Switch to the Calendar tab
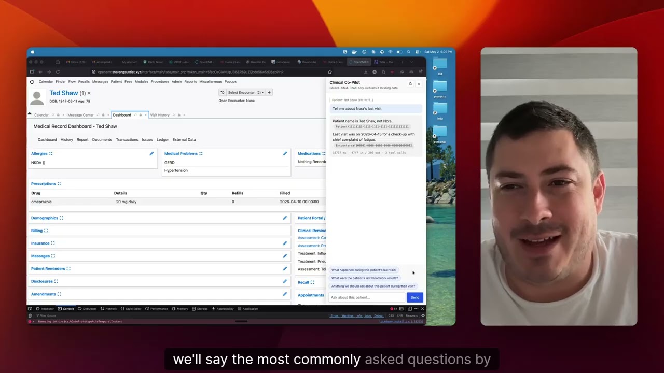 click(x=41, y=115)
